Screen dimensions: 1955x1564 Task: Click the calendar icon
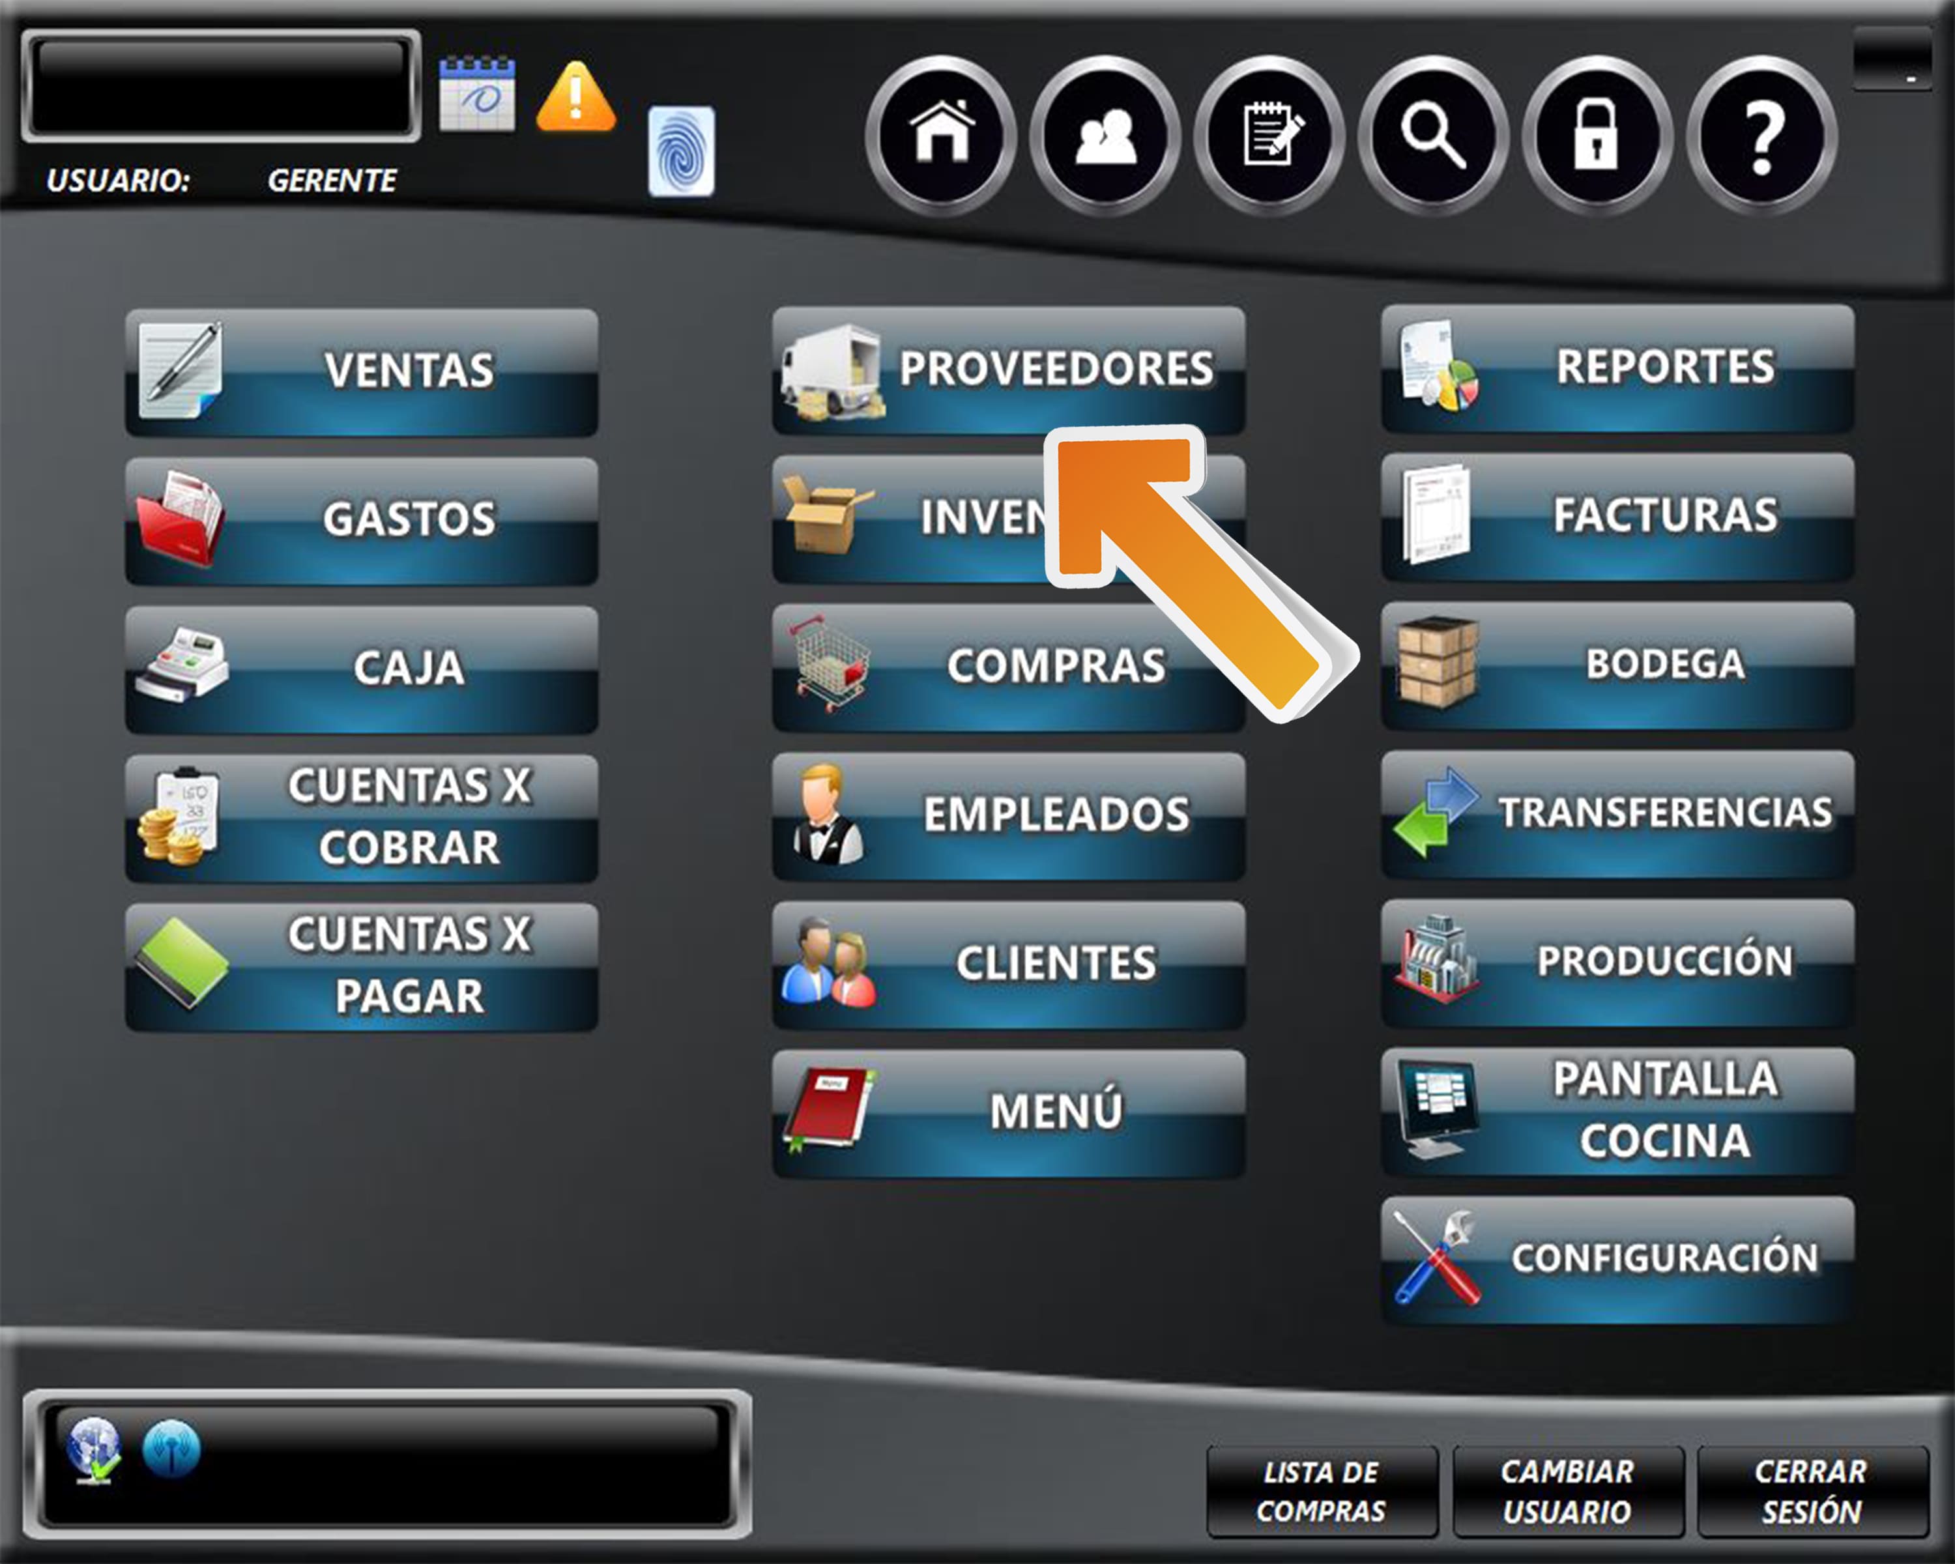[x=477, y=94]
